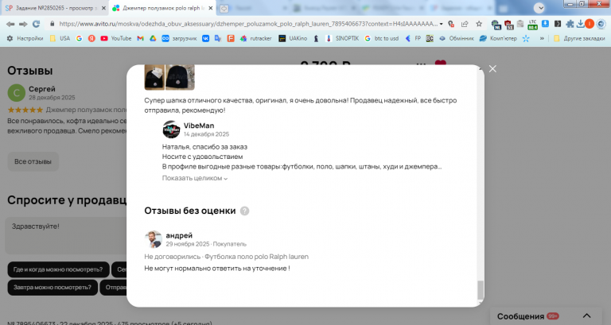Screen dimensions: 611x325
Task: Click the Все отзывы button
Action: coord(33,161)
